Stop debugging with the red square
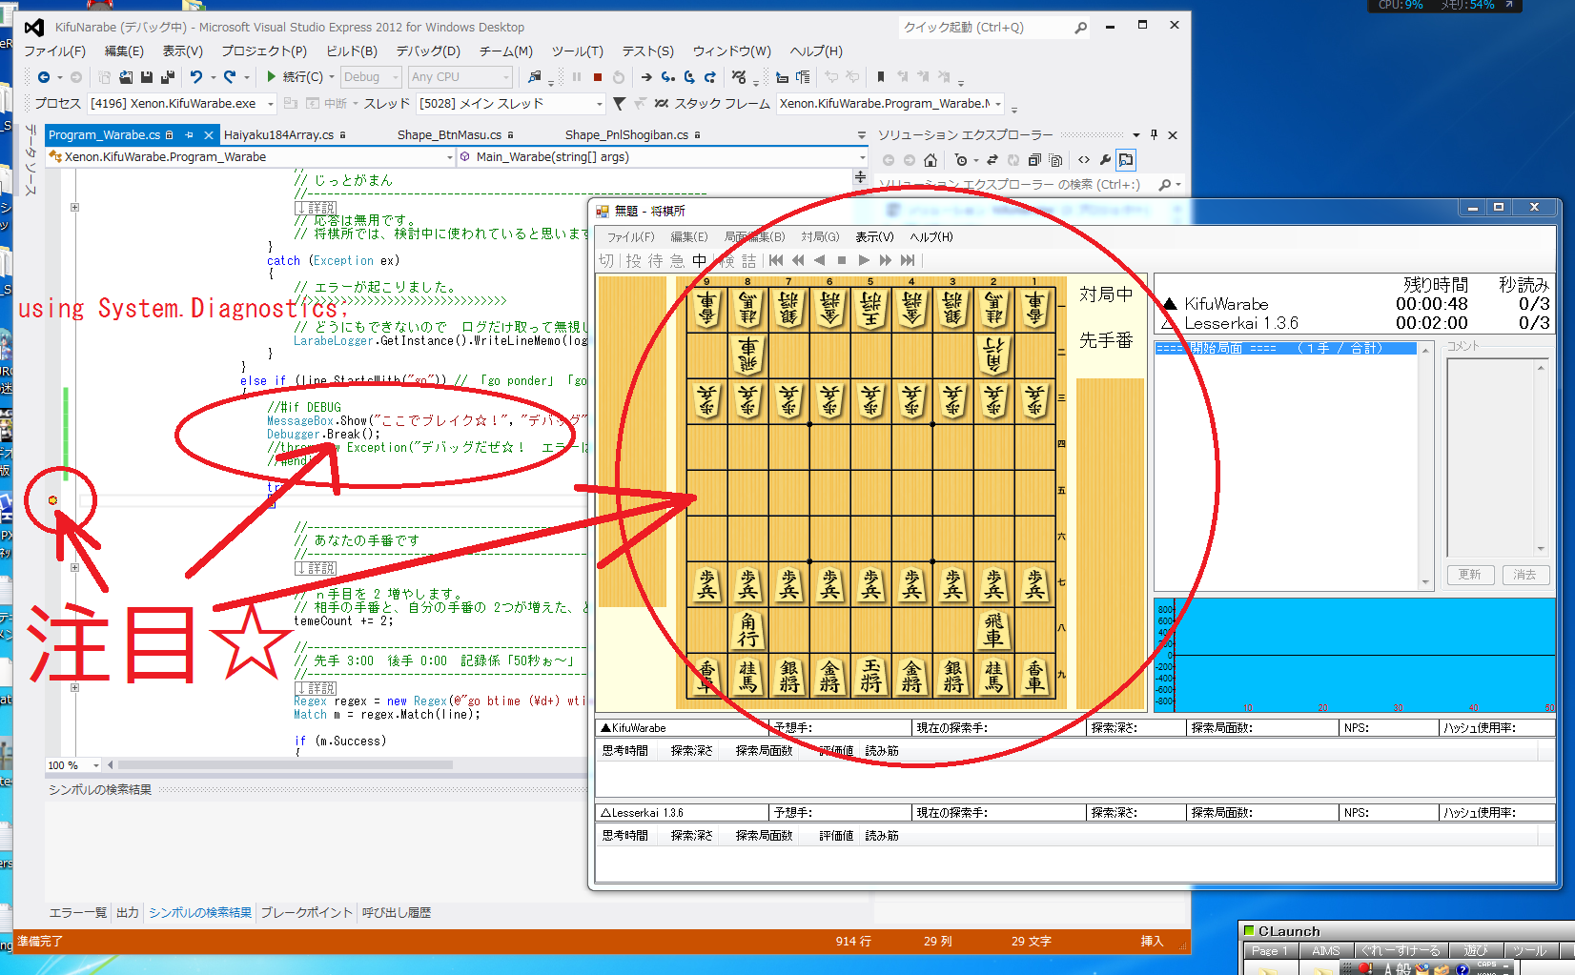The image size is (1575, 975). click(x=598, y=77)
